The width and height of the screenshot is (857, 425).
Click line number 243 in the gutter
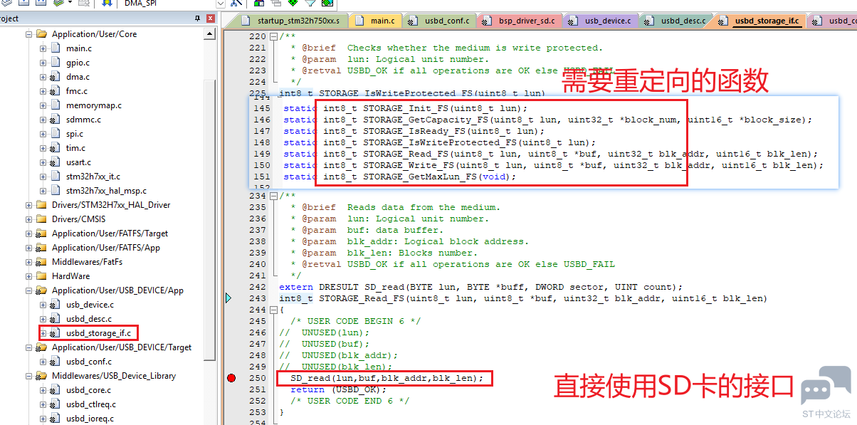(258, 298)
